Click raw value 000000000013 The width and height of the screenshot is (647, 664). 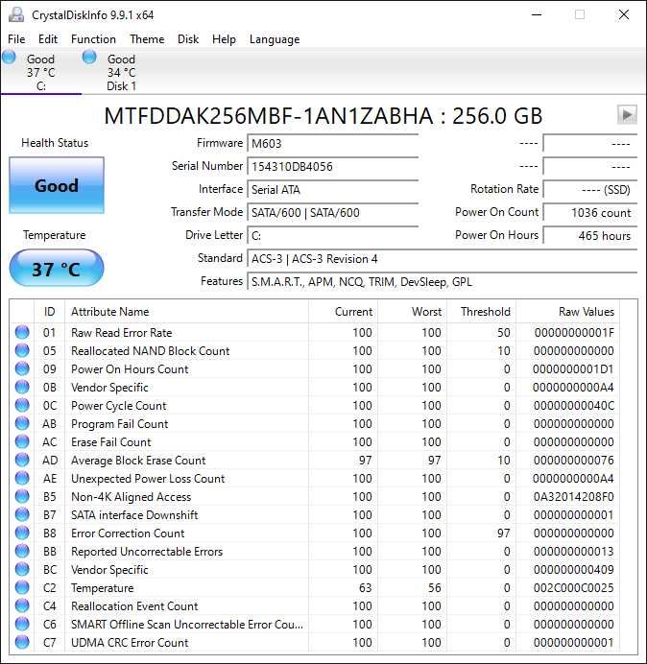click(x=573, y=551)
